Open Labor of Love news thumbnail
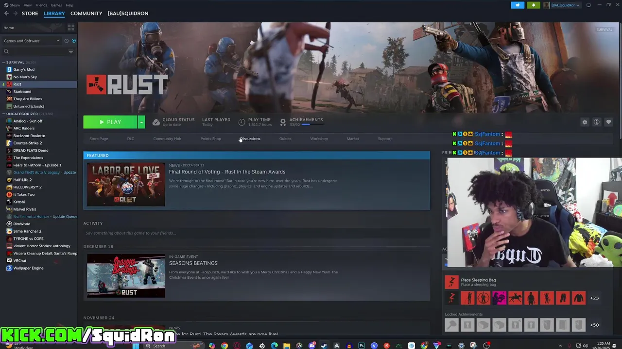The image size is (622, 349). pyautogui.click(x=126, y=185)
